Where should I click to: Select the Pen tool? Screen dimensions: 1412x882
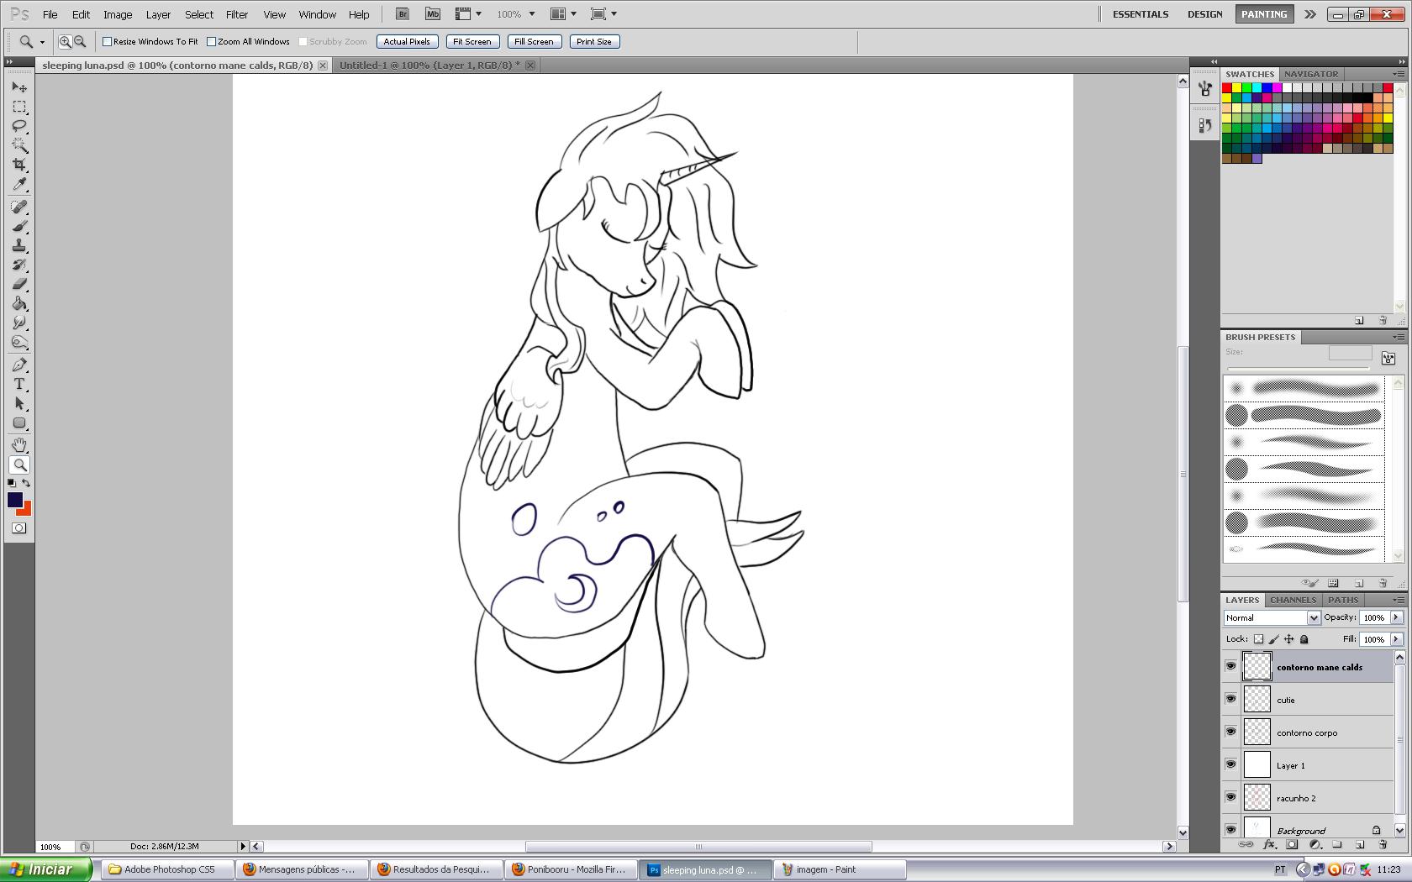click(x=19, y=365)
